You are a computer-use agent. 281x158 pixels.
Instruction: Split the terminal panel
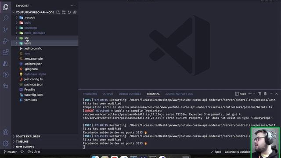pyautogui.click(x=259, y=93)
